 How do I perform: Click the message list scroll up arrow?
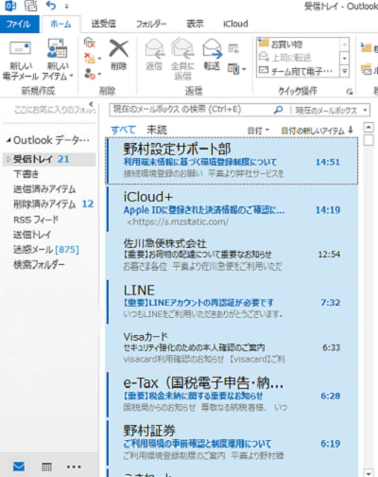click(369, 127)
